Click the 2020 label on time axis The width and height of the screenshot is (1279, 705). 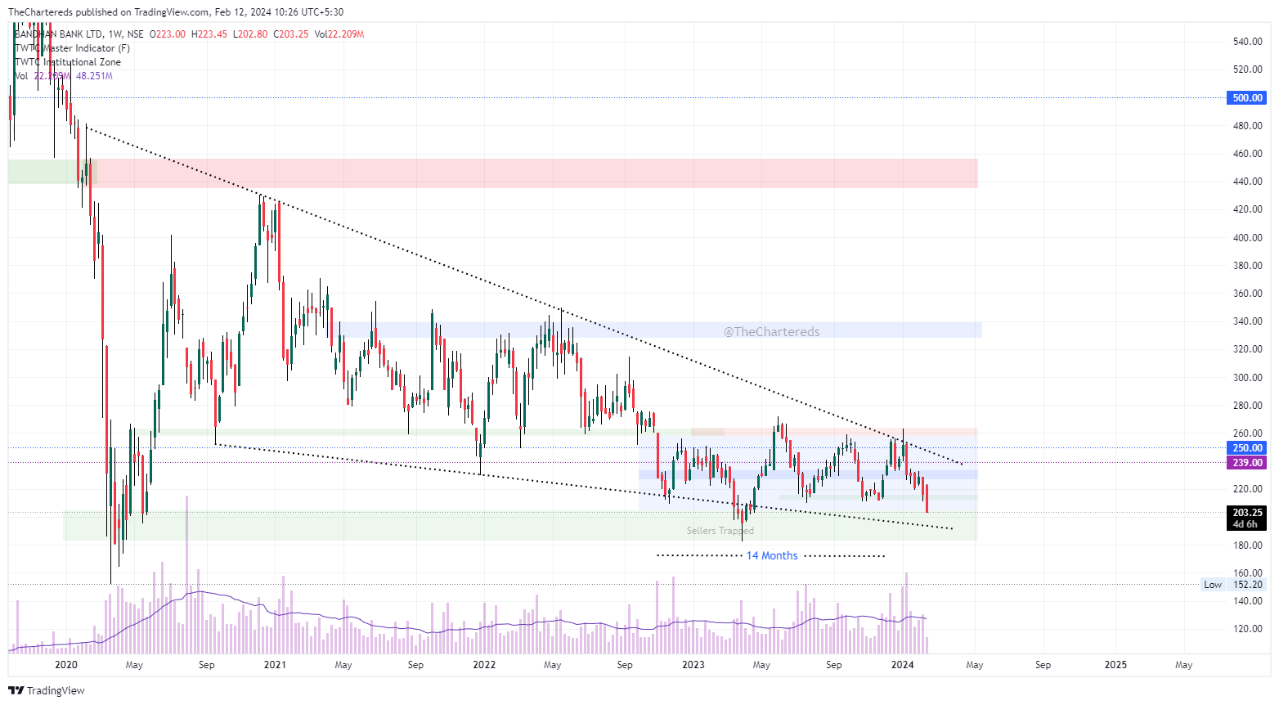tap(65, 665)
